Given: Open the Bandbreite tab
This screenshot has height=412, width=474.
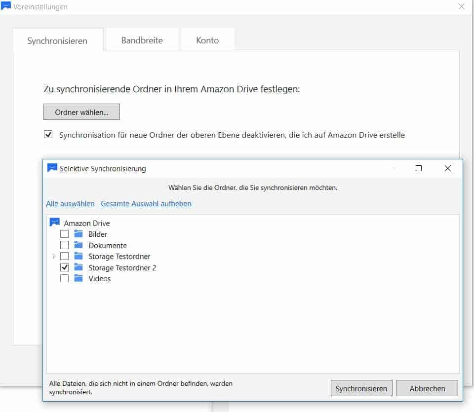Looking at the screenshot, I should coord(142,40).
